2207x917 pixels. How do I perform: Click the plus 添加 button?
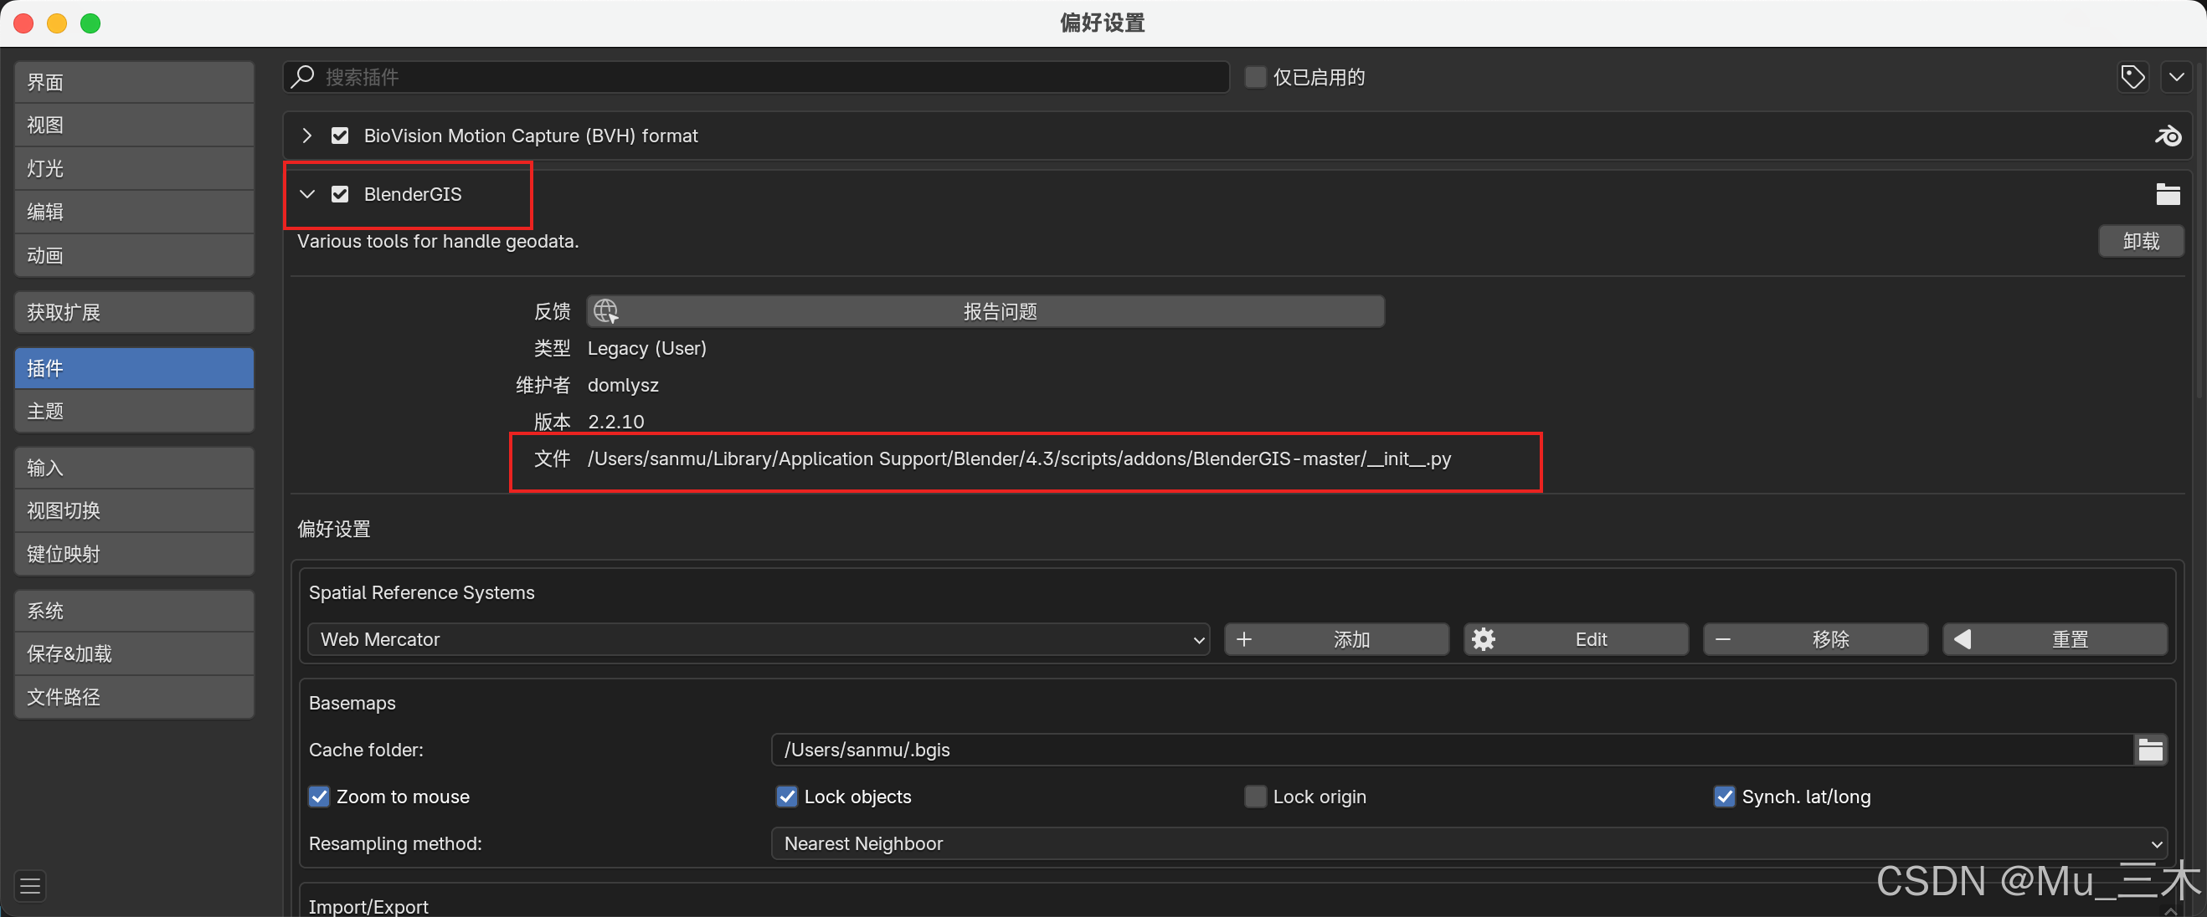(x=1335, y=639)
